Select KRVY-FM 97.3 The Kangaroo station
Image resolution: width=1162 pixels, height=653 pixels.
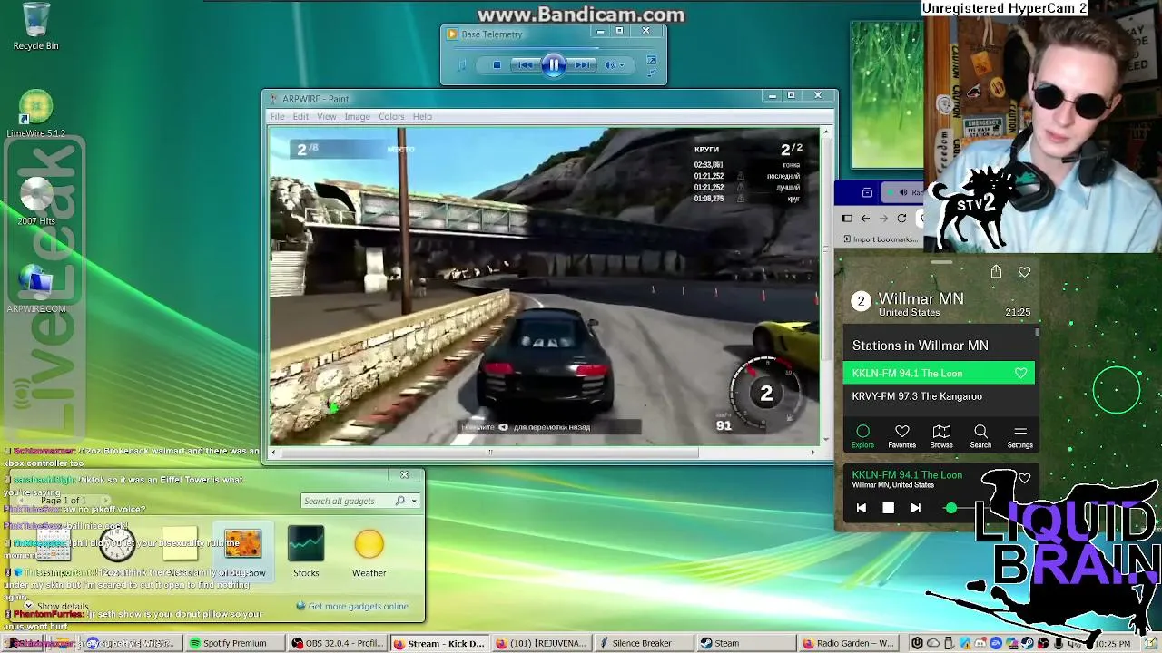(x=939, y=396)
